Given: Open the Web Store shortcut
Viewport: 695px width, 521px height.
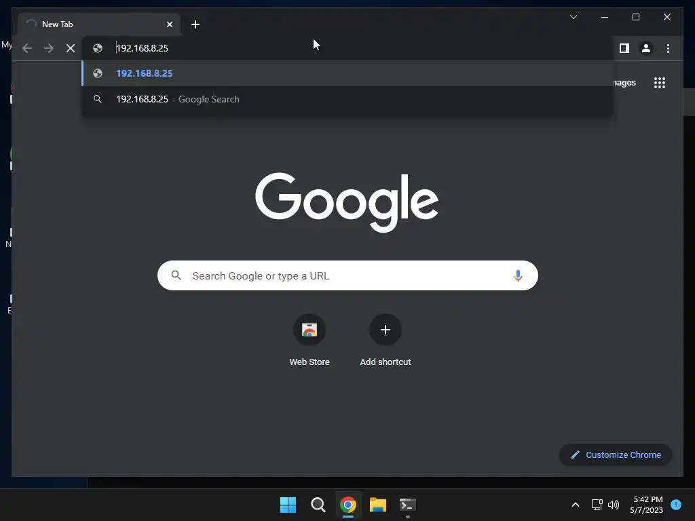Looking at the screenshot, I should pos(309,341).
